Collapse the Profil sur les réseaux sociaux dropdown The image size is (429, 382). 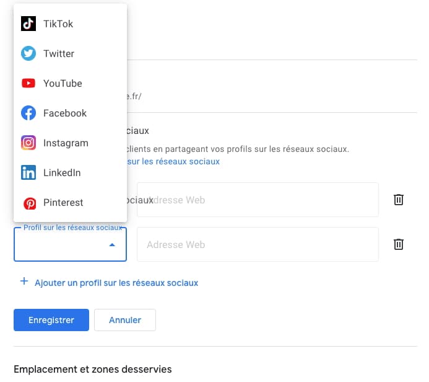tap(71, 244)
